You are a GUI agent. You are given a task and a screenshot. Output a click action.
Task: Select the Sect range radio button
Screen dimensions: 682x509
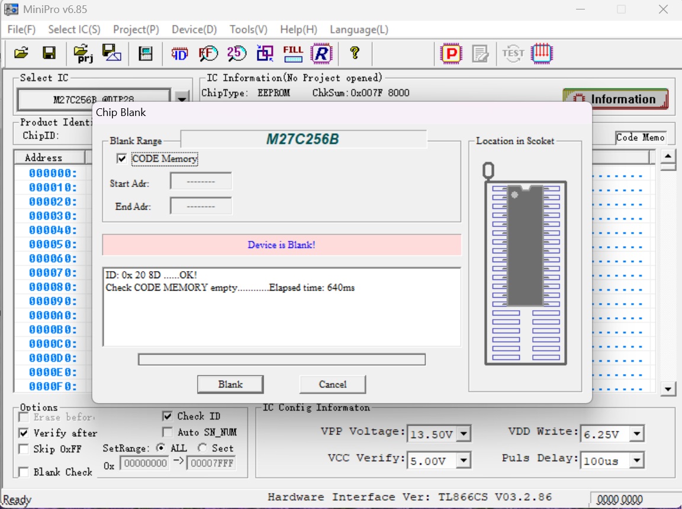202,449
